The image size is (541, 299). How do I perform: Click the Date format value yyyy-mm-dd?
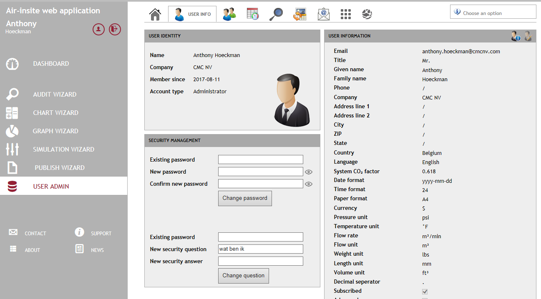point(437,181)
